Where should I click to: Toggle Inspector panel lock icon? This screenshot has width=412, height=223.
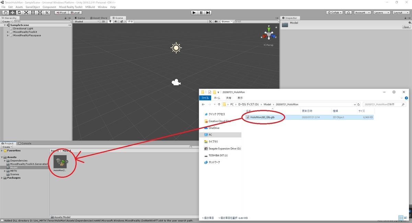(406, 18)
